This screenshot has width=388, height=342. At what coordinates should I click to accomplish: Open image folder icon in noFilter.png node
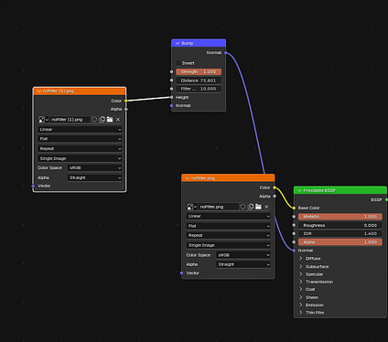(258, 207)
